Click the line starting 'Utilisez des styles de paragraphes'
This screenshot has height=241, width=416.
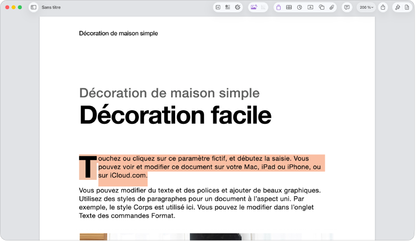tap(191, 199)
